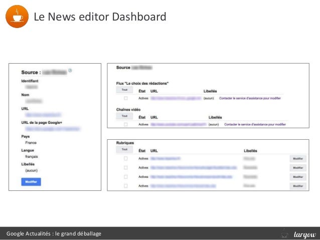The width and height of the screenshot is (320, 240).
Task: Click Modifier button in second Rubriques row
Action: 298,168
